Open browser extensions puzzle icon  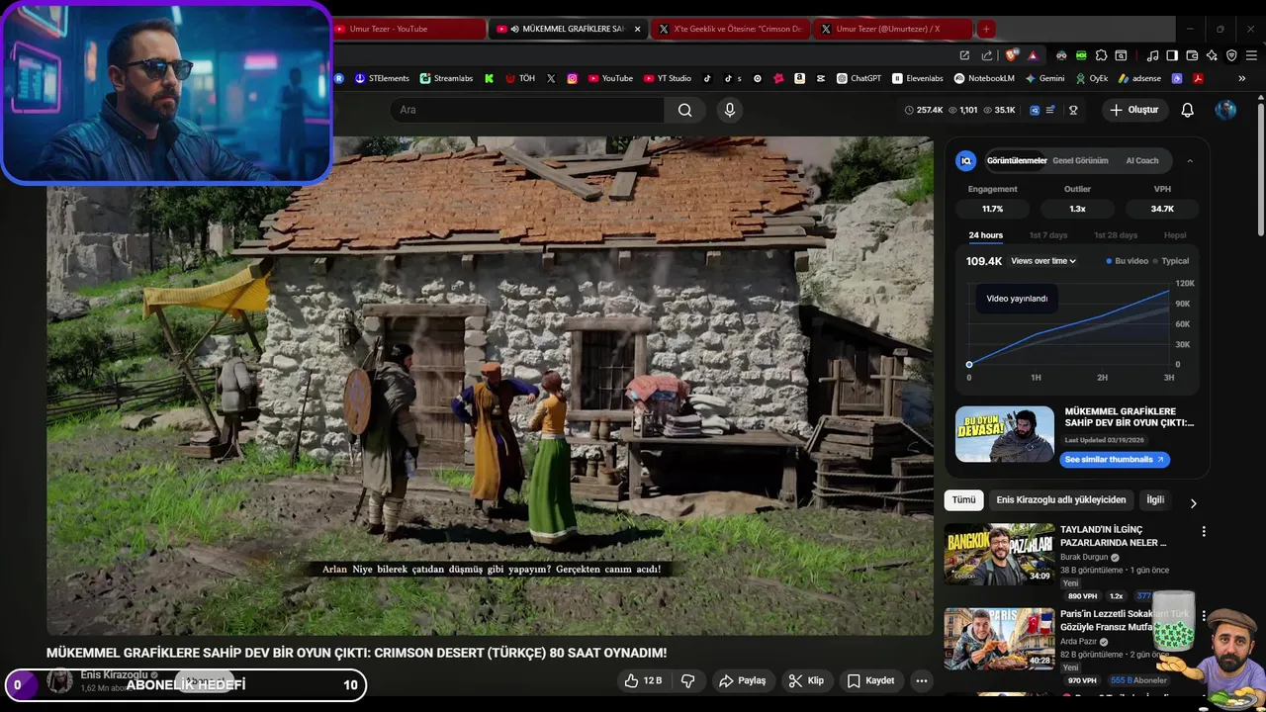1101,55
